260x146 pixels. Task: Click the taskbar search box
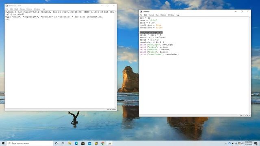pos(30,143)
